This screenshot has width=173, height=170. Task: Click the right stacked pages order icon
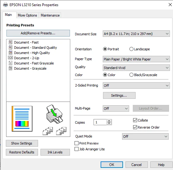pos(61,131)
